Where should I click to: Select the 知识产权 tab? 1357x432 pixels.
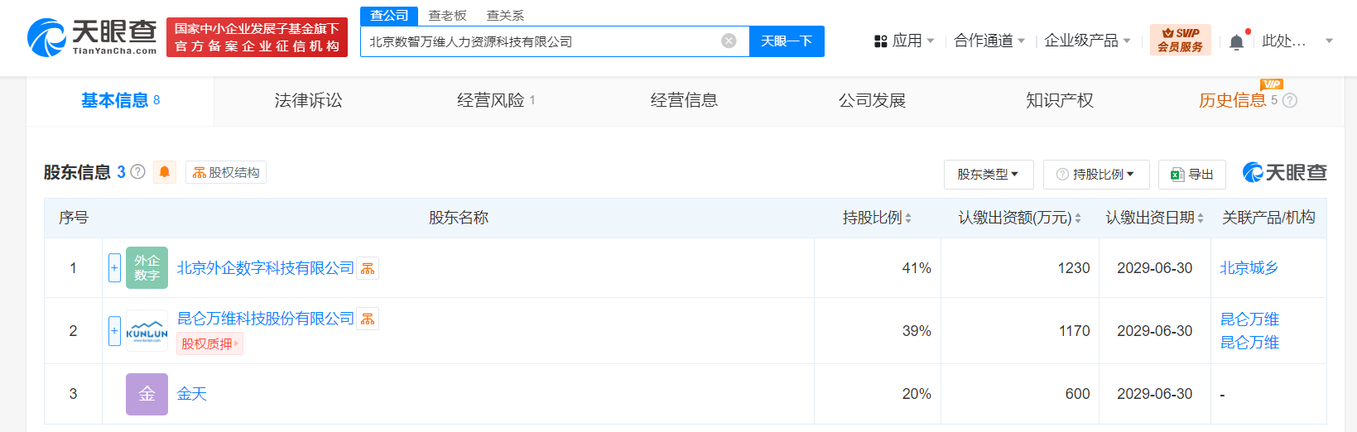click(1060, 101)
